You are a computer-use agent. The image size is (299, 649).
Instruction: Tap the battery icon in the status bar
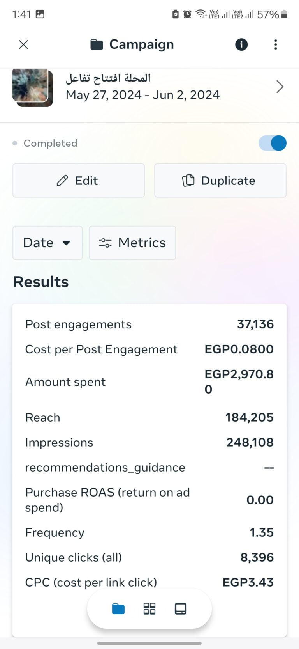284,14
